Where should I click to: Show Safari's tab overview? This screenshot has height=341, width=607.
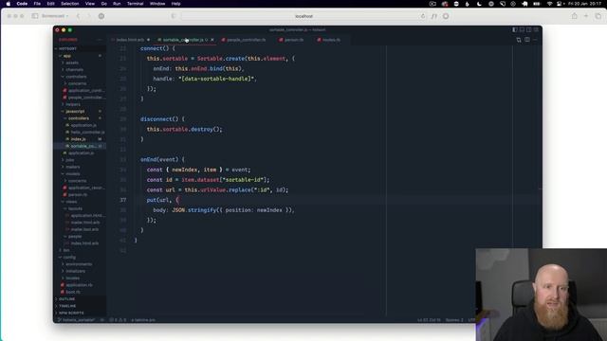[x=598, y=16]
